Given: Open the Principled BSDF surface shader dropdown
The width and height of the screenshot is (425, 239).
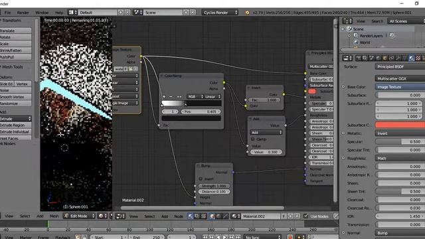Looking at the screenshot, I should click(400, 66).
